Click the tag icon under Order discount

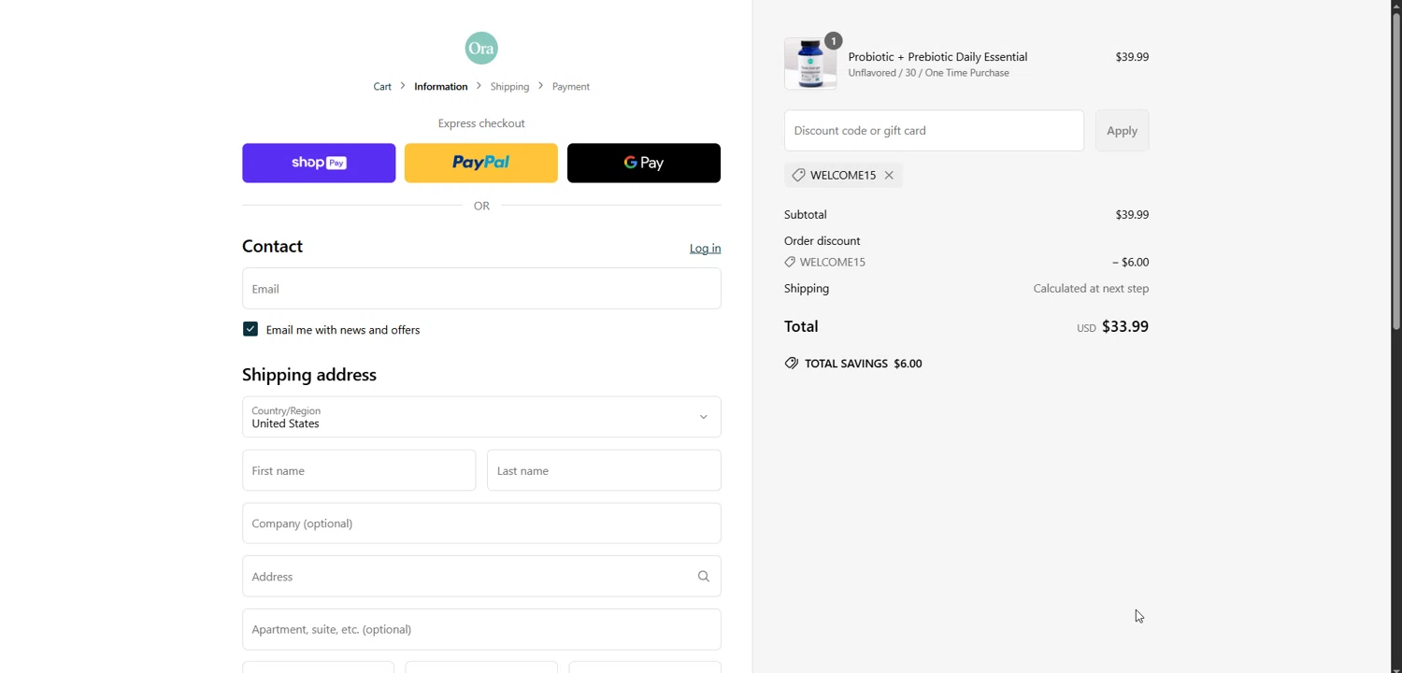point(790,263)
